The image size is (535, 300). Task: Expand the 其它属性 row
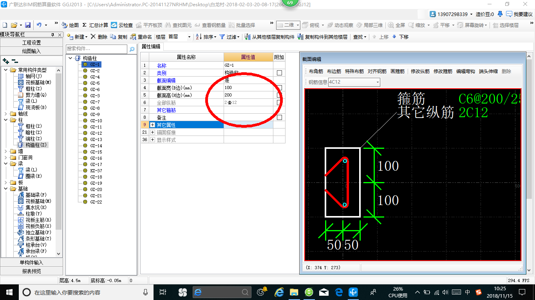point(153,125)
